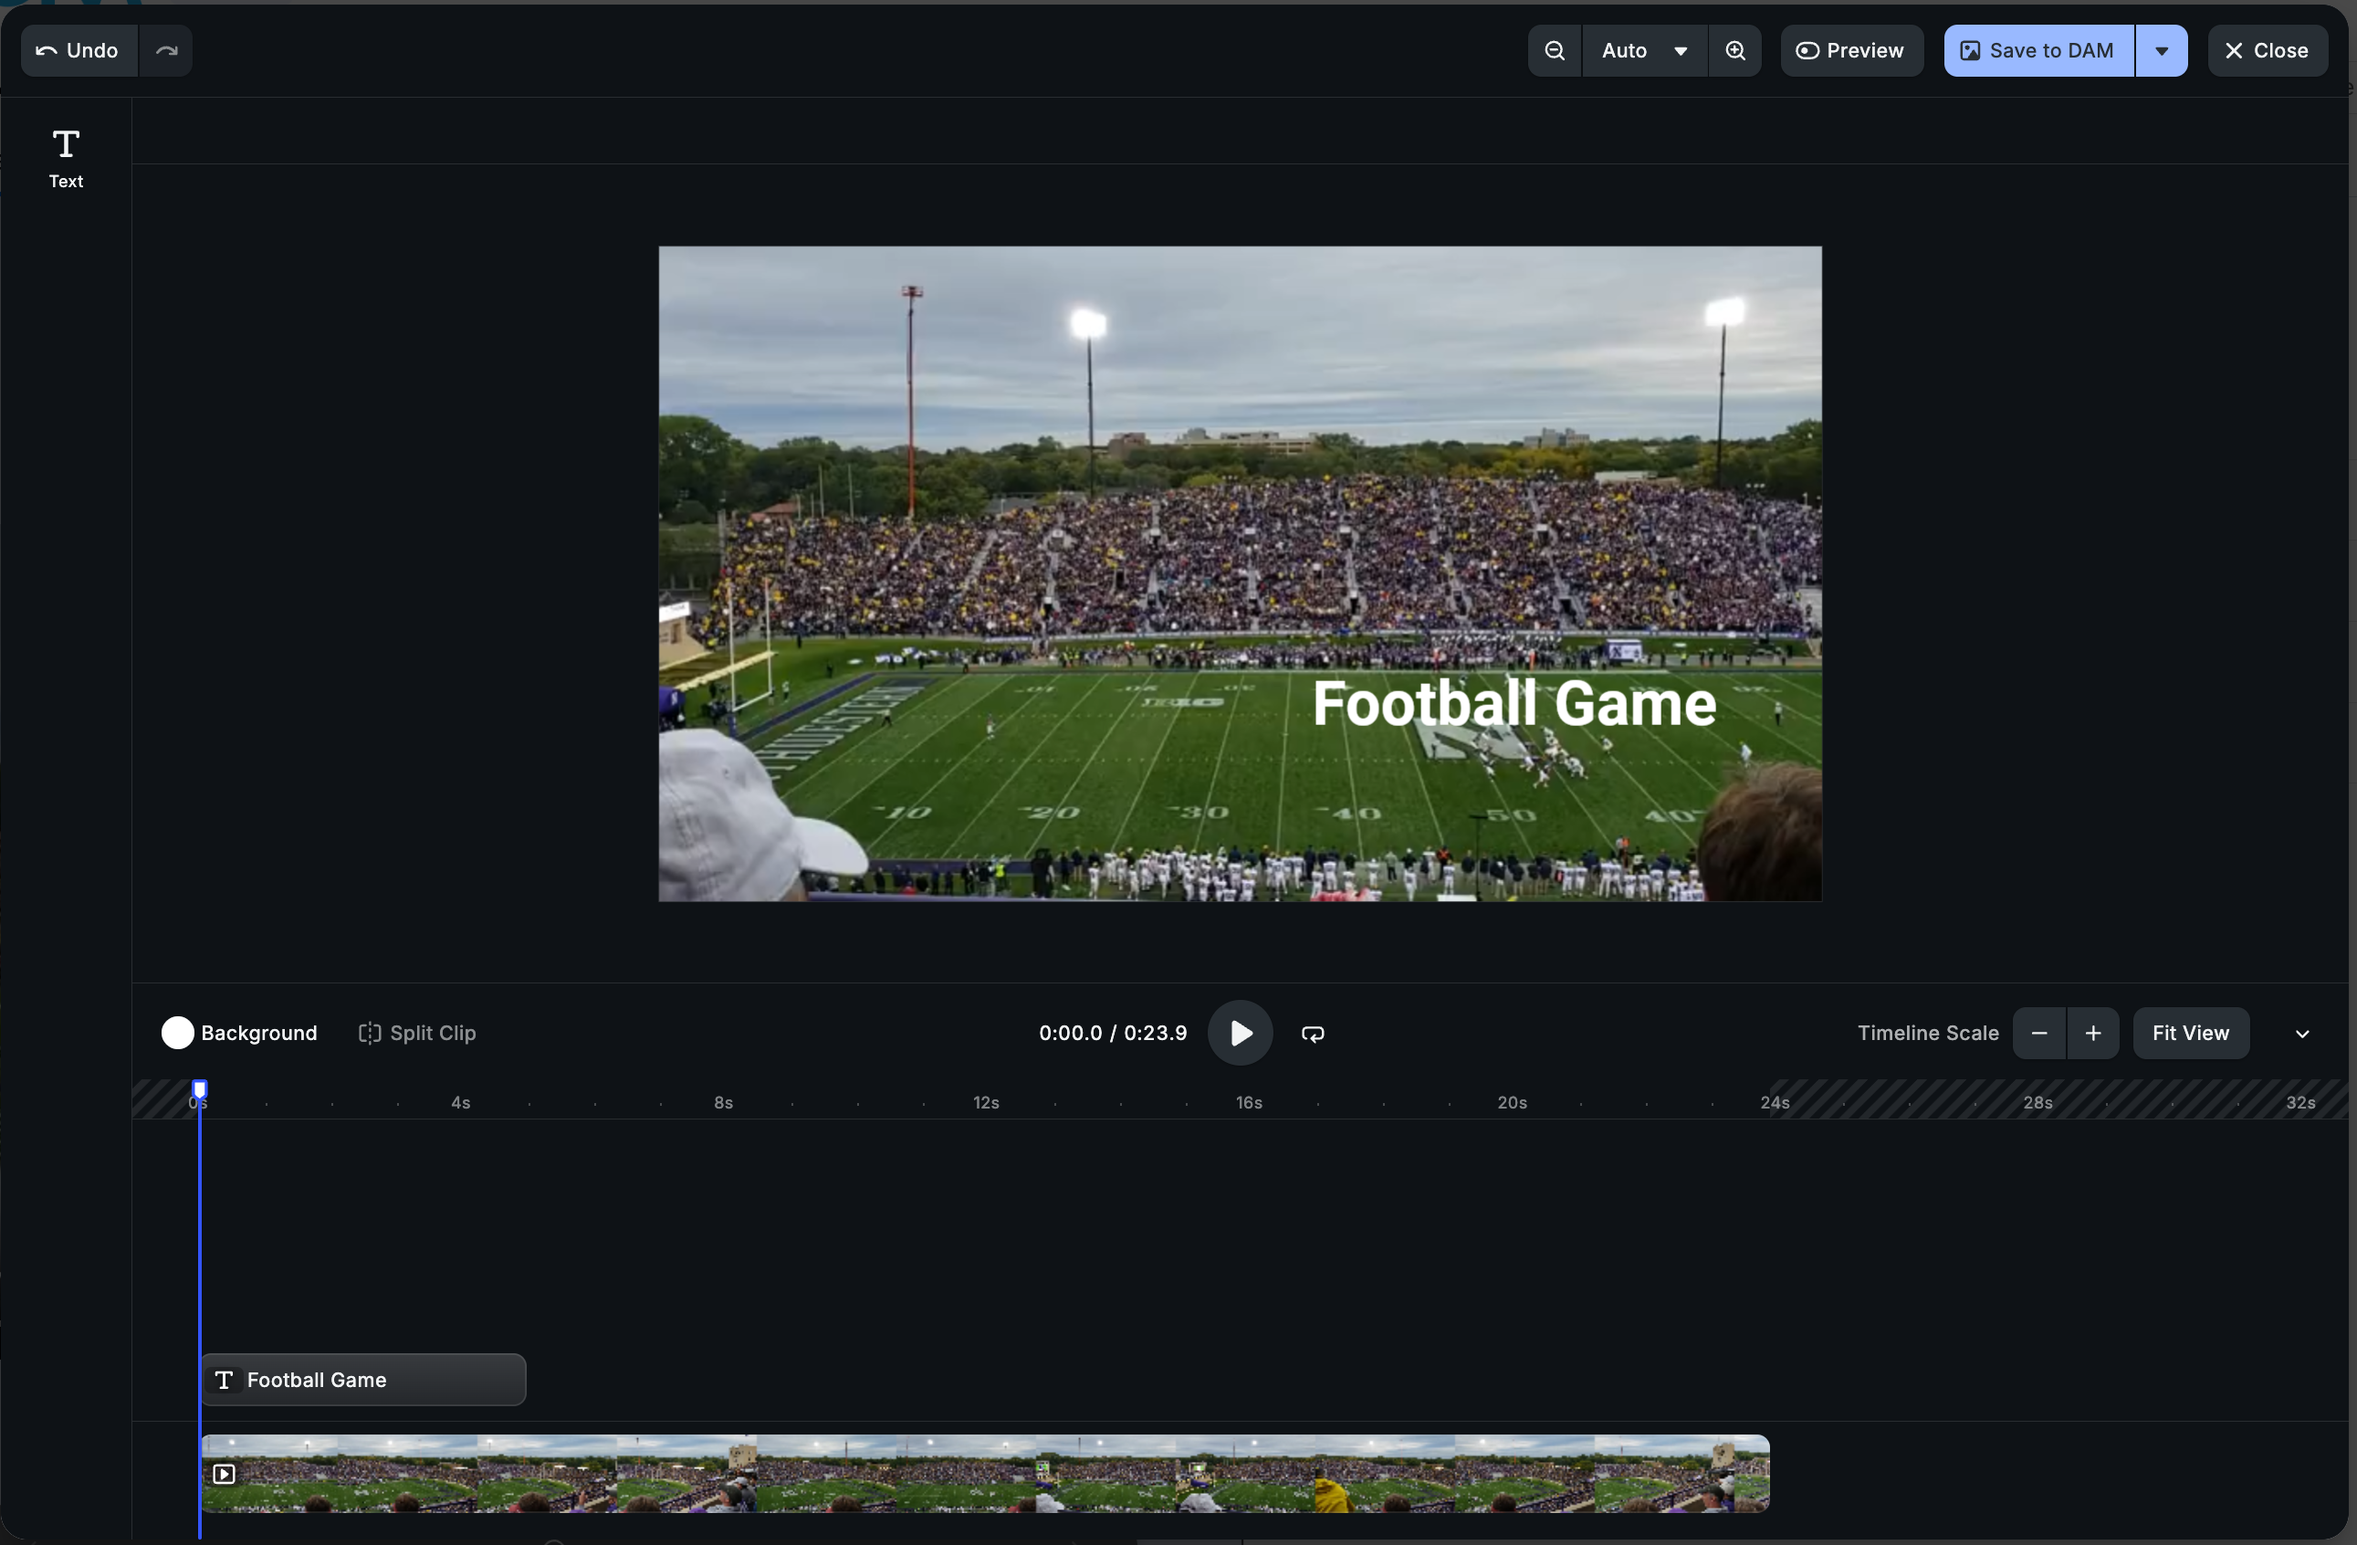This screenshot has height=1545, width=2357.
Task: Click Save to DAM button
Action: 2038,50
